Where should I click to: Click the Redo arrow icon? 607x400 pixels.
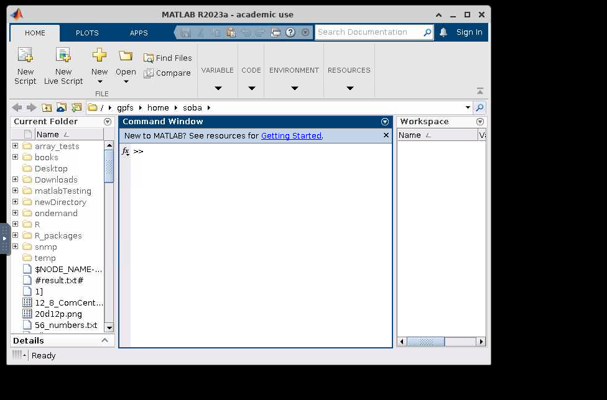261,32
